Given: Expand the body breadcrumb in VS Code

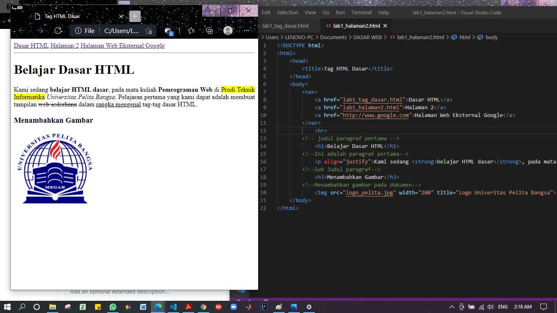Looking at the screenshot, I should coord(492,37).
